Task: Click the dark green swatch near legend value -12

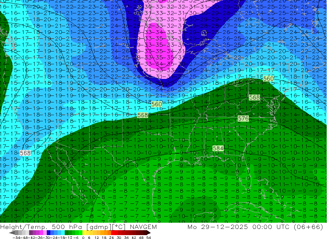Action: pos(66,232)
